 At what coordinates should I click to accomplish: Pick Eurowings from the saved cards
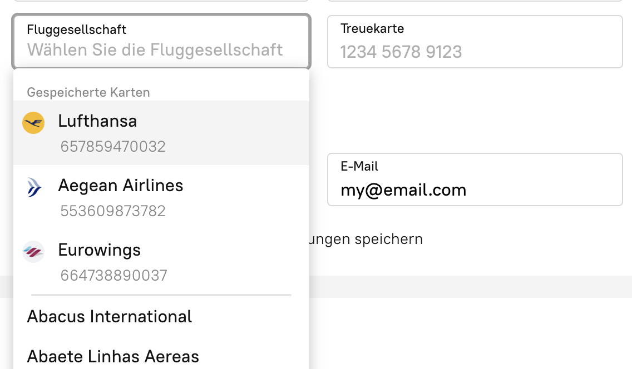point(161,262)
